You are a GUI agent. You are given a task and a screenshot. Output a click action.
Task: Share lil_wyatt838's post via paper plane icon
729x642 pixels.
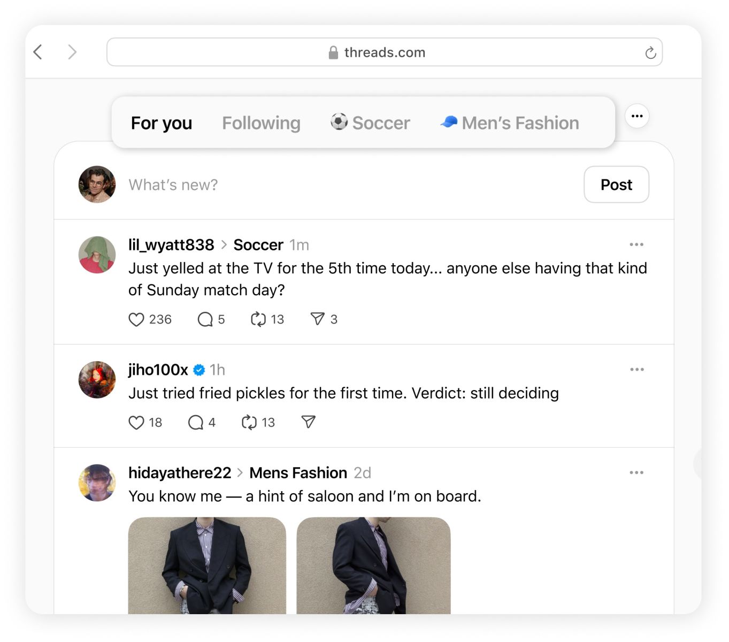click(x=317, y=319)
